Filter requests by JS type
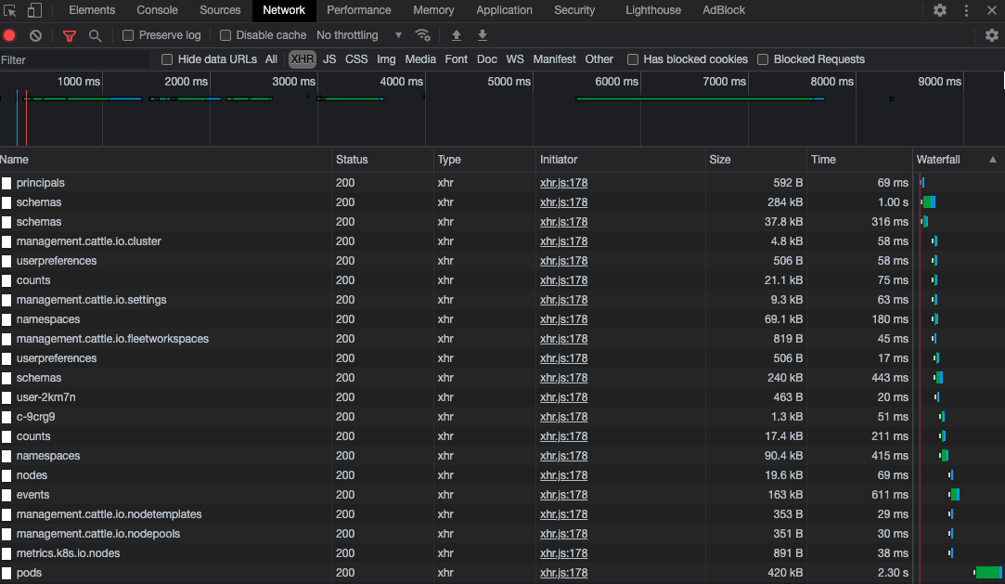This screenshot has height=584, width=1005. tap(329, 59)
